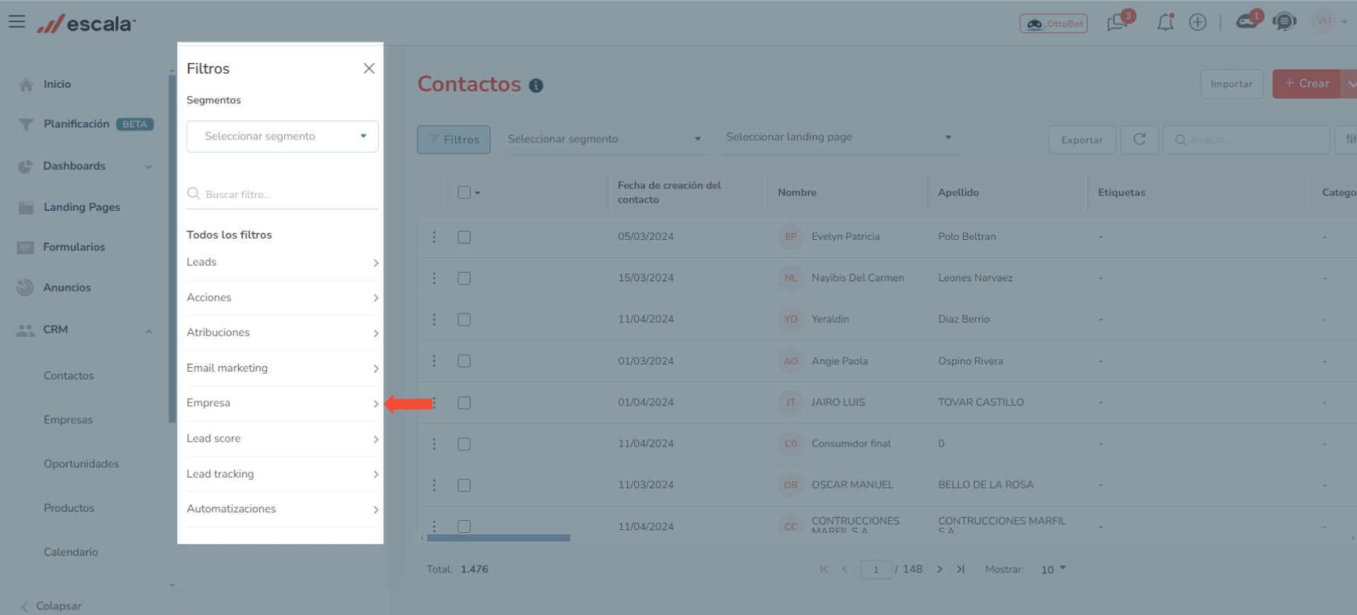Open Planificación BETA in sidebar
The width and height of the screenshot is (1357, 615).
[x=85, y=125]
